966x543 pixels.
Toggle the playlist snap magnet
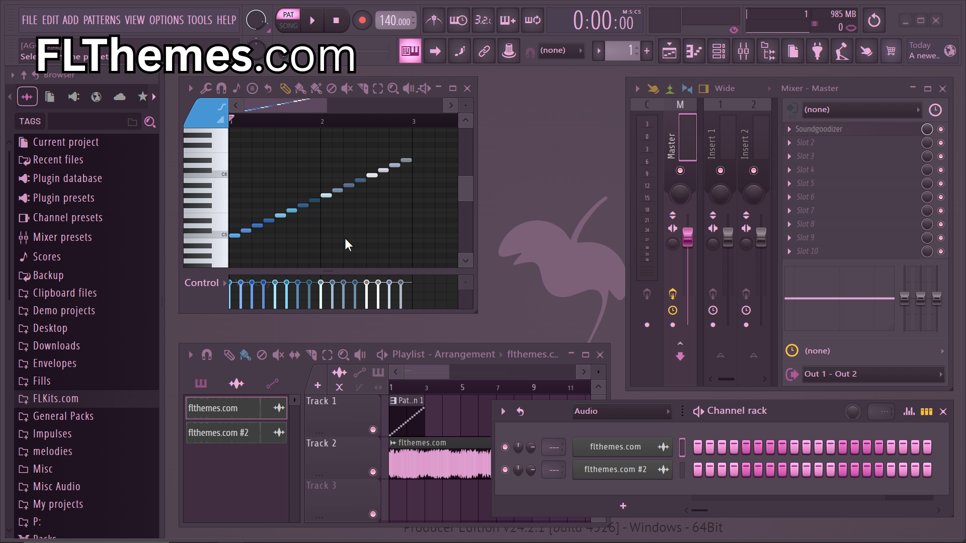tap(207, 355)
